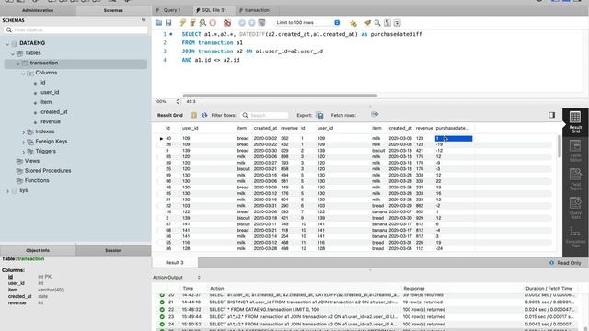
Task: Fetch next rows icon
Action: (x=375, y=114)
